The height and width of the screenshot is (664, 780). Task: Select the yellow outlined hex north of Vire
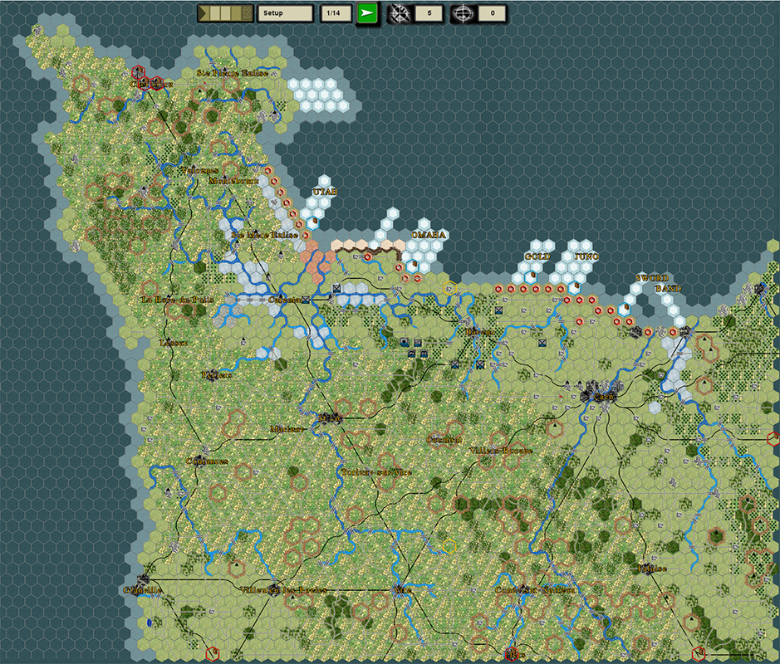pyautogui.click(x=449, y=546)
